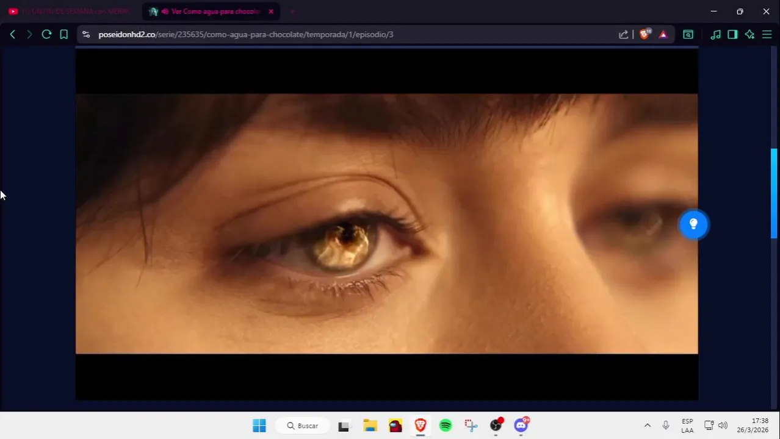Open Leo AI assistant sparkle icon
This screenshot has width=780, height=439.
point(749,35)
